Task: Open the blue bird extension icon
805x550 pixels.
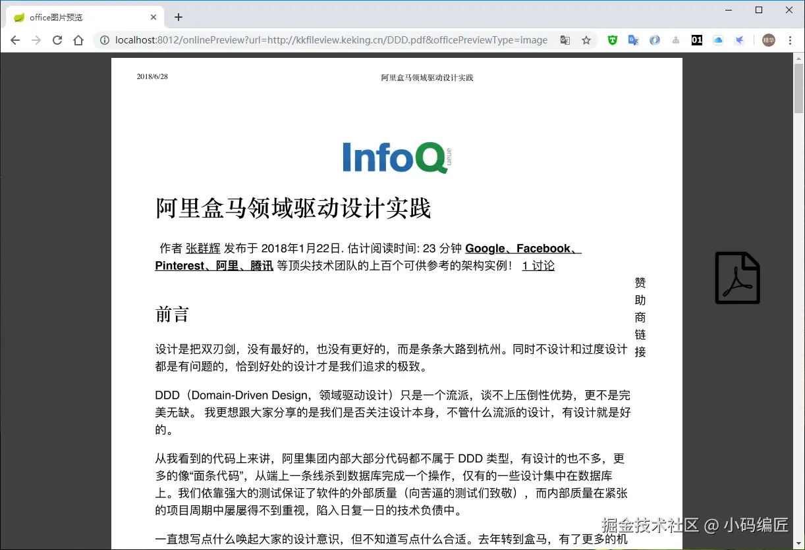Action: (739, 40)
